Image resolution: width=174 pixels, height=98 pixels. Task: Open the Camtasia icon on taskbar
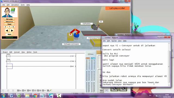(x=59, y=96)
